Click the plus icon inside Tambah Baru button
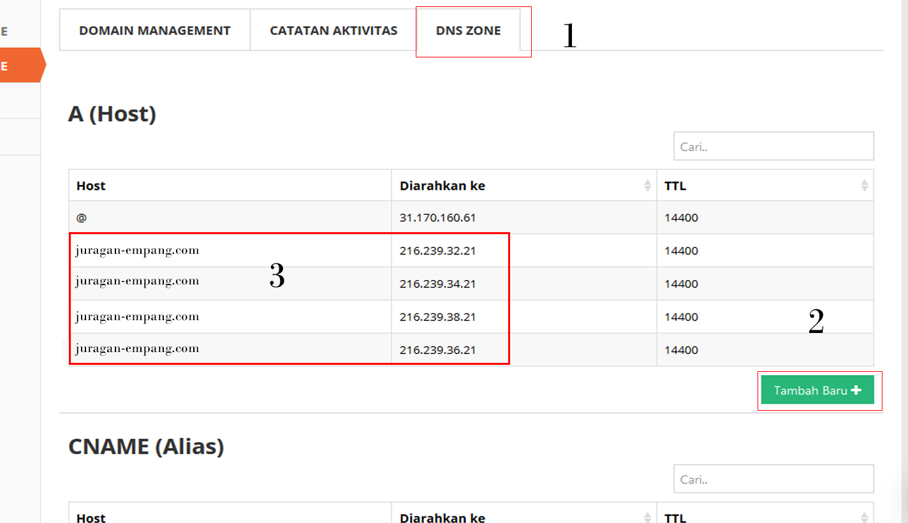908x523 pixels. point(857,390)
